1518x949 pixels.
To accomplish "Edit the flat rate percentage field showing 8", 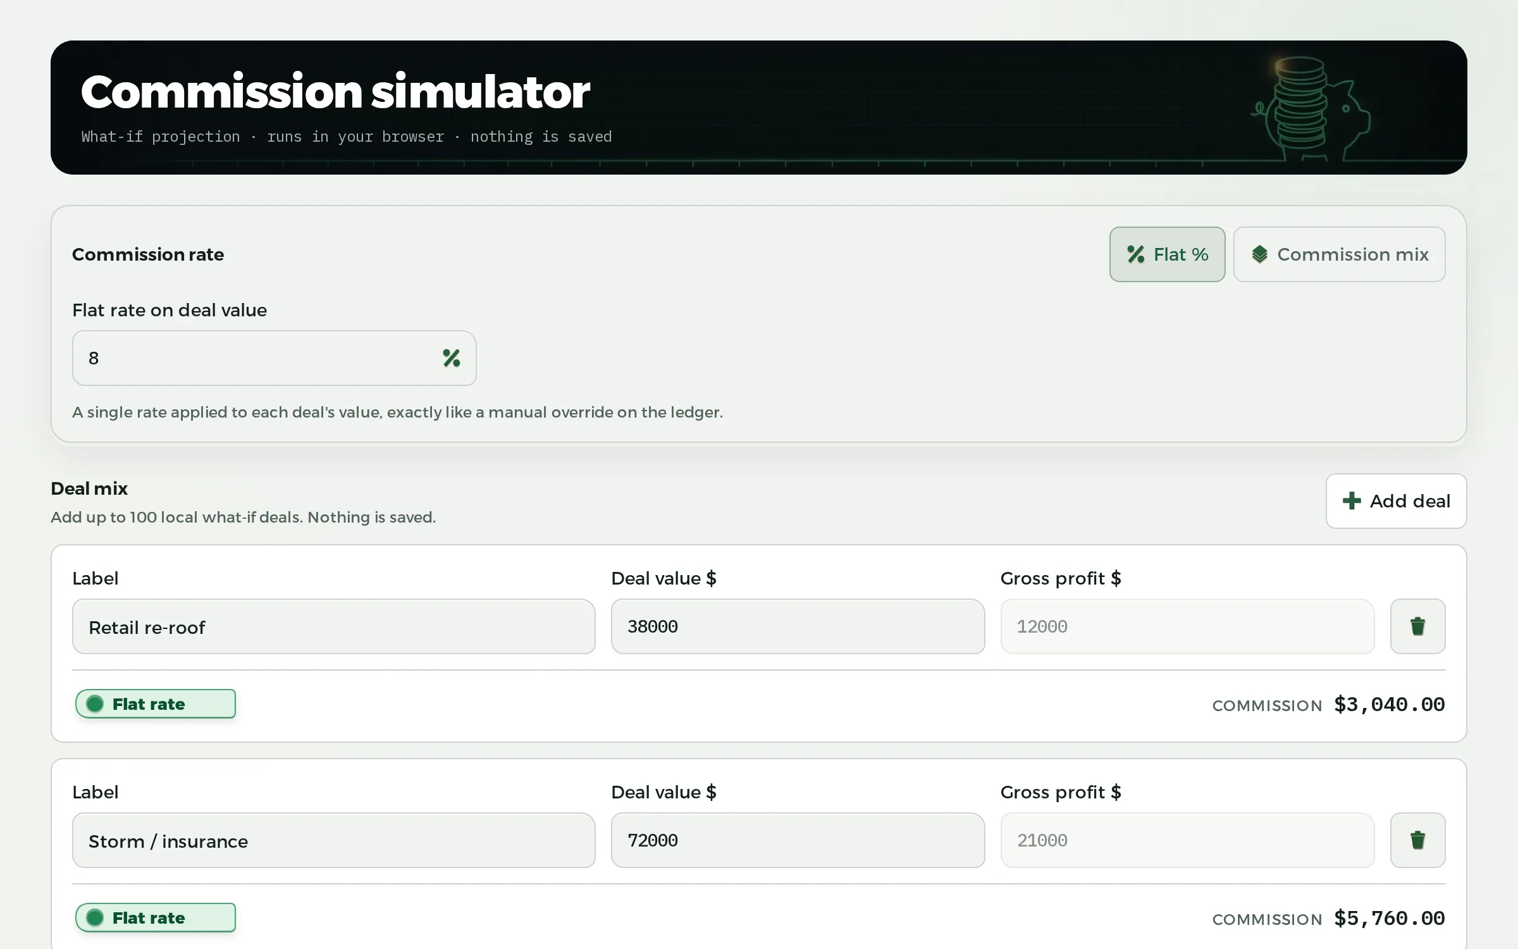I will coord(274,358).
